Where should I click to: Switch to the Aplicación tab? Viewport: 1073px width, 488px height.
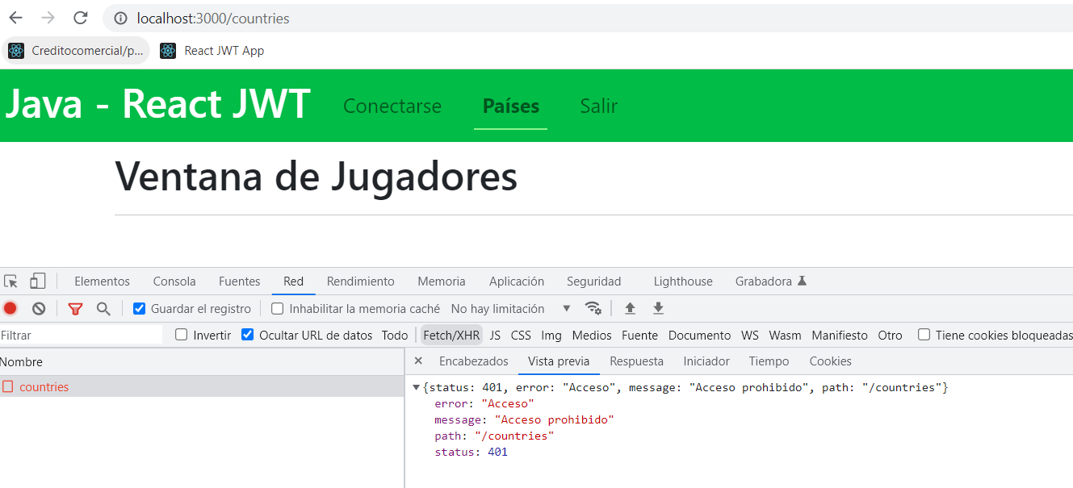[517, 282]
